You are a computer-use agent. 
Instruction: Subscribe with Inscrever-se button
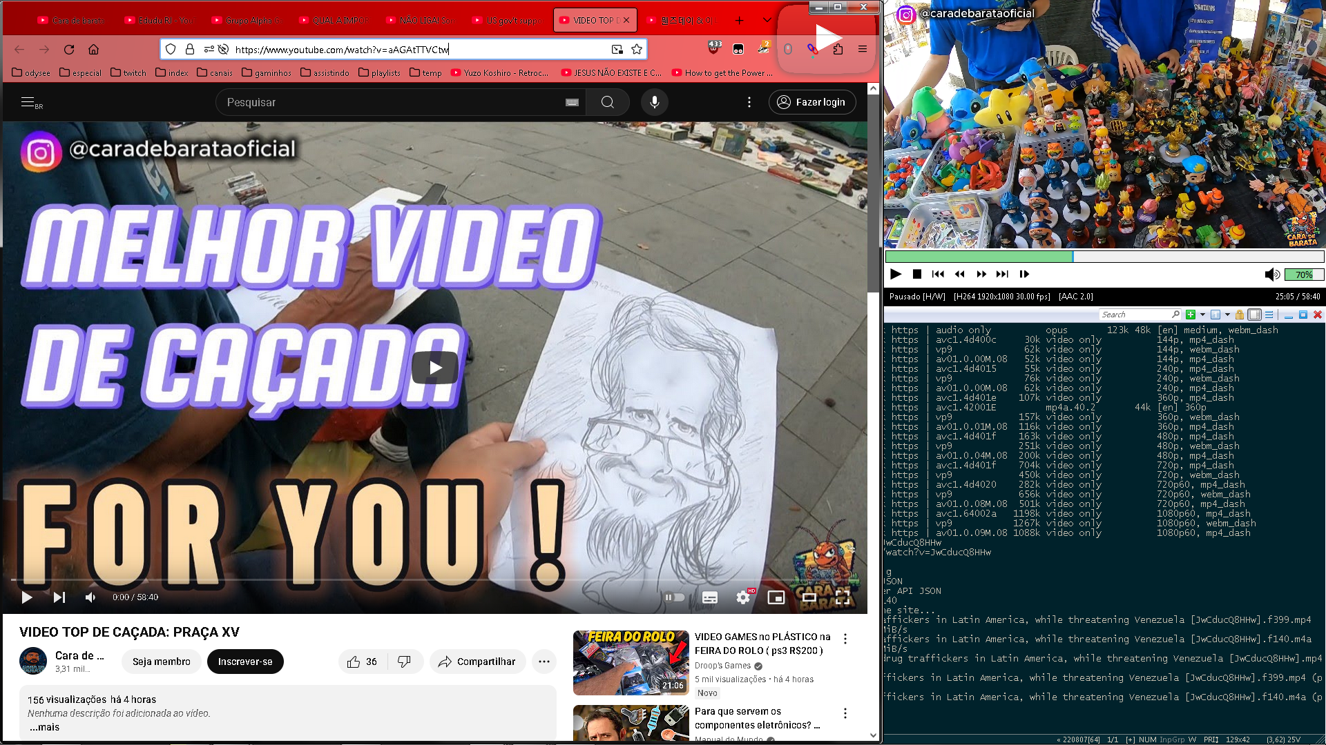(x=245, y=662)
